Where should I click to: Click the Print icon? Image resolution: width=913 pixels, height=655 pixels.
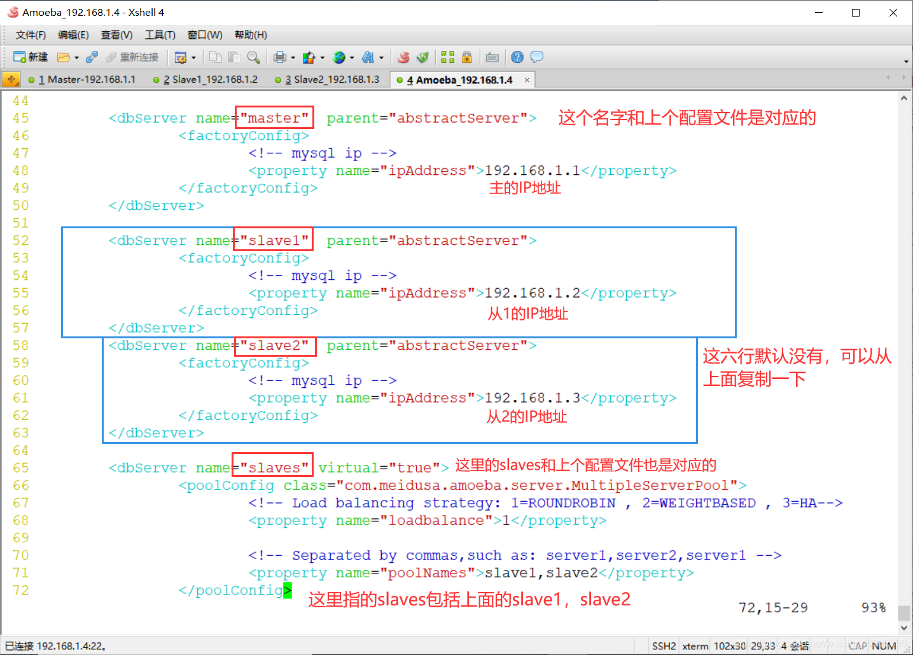point(280,57)
